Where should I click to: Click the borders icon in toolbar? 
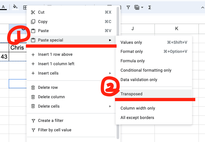(x=25, y=7)
